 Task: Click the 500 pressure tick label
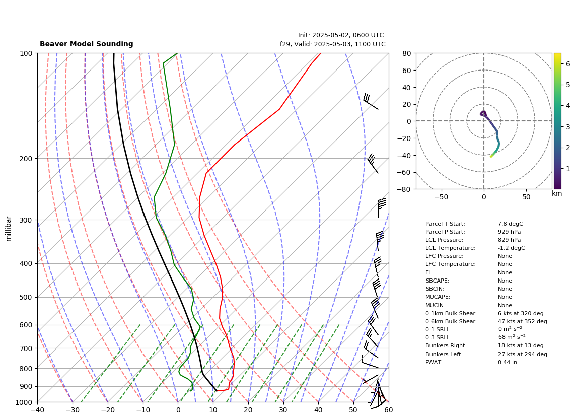27,297
